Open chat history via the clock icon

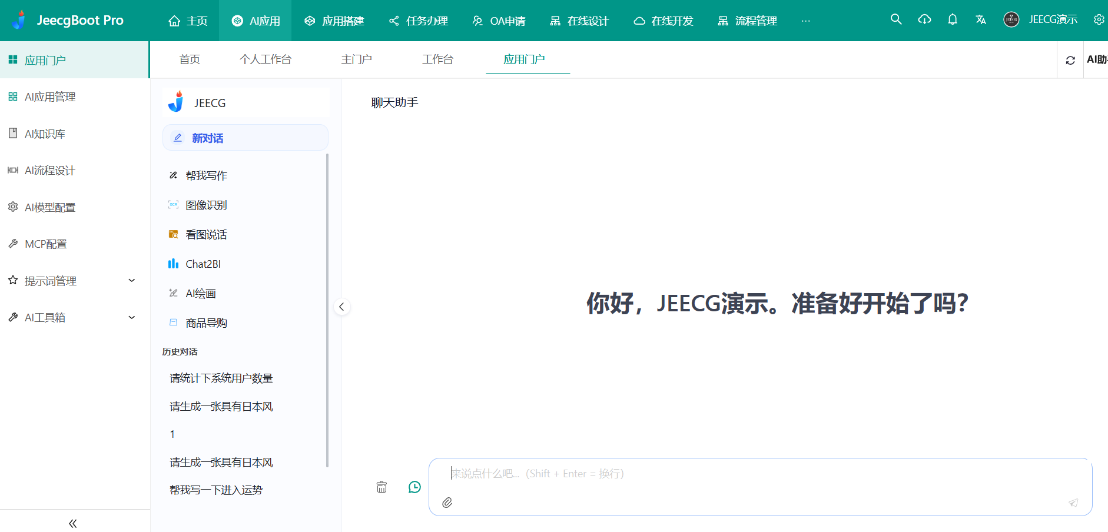(414, 487)
